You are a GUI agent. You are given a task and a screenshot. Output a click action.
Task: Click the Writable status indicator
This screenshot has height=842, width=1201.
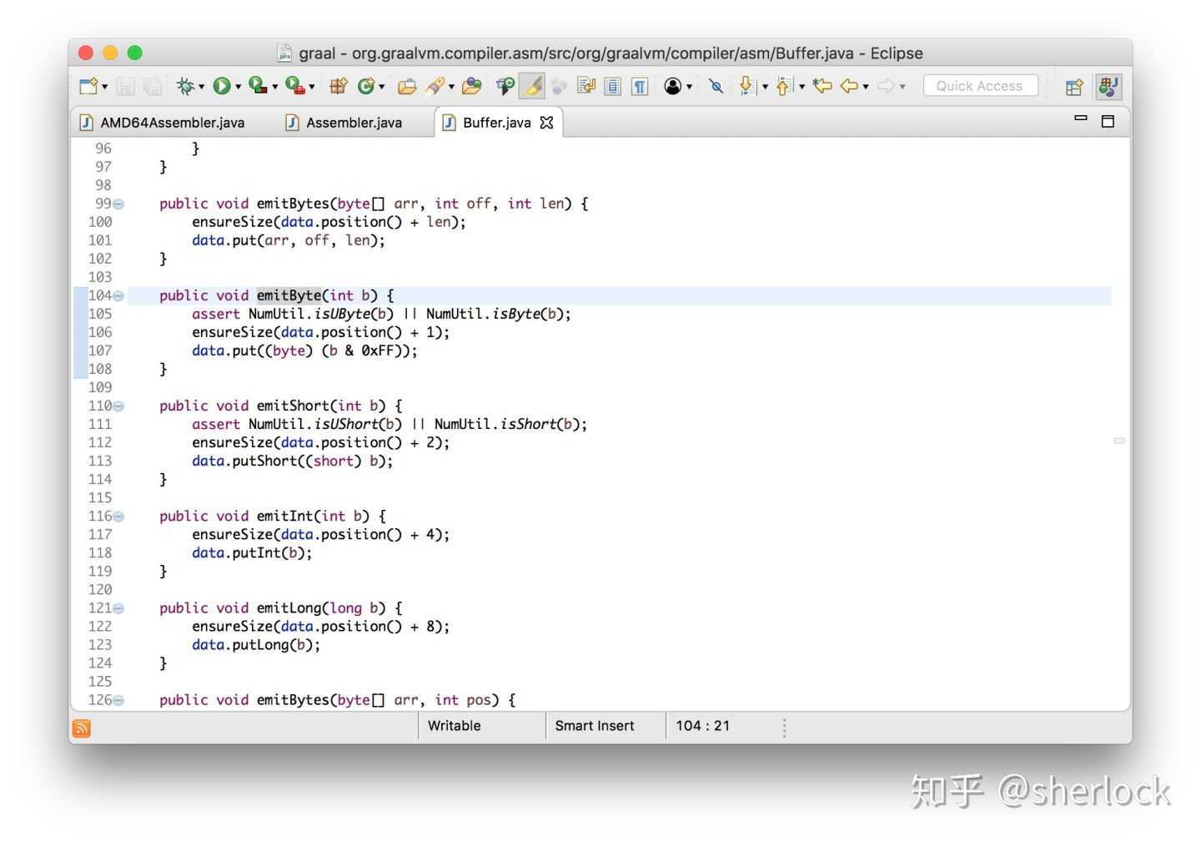coord(455,726)
